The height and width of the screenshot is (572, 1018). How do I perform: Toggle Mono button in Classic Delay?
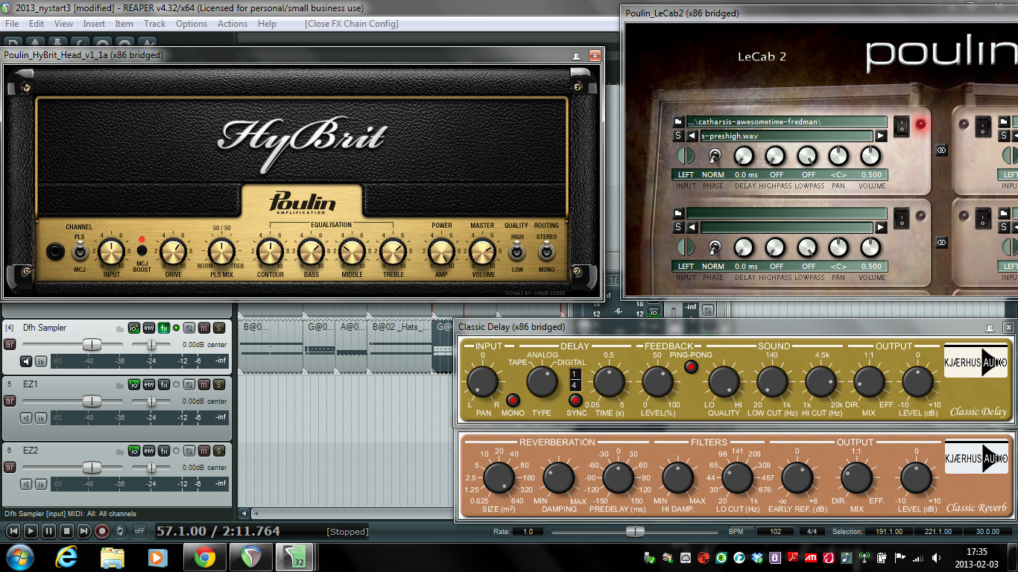513,400
